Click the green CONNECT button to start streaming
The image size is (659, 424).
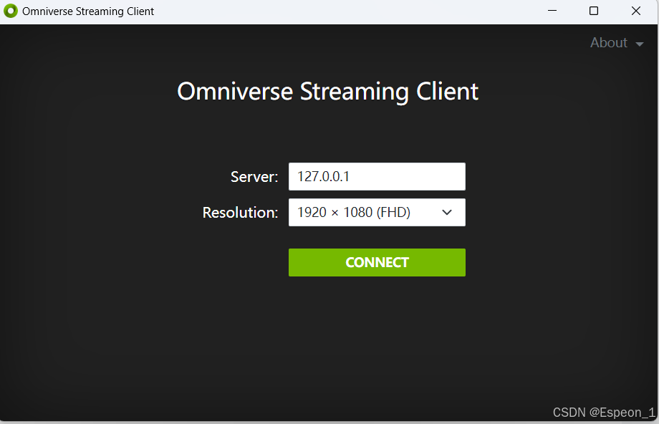point(377,262)
